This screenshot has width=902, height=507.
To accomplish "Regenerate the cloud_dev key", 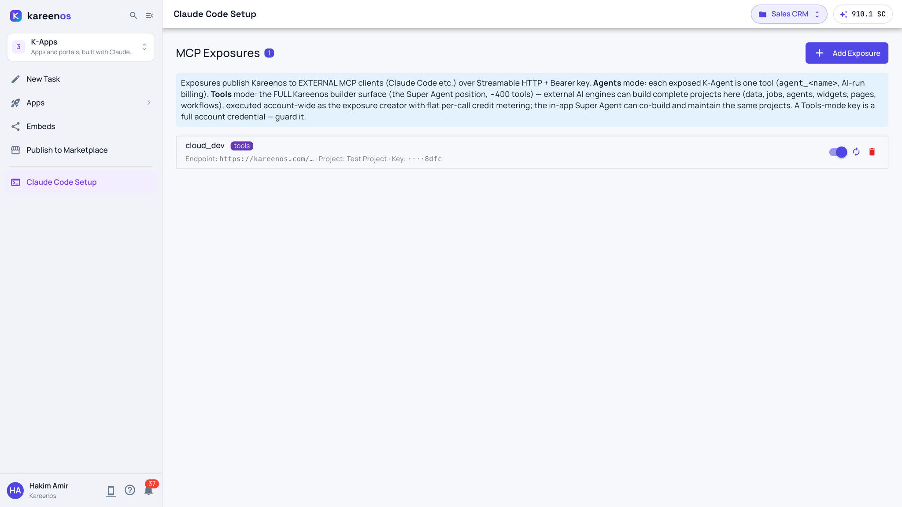I will click(856, 152).
